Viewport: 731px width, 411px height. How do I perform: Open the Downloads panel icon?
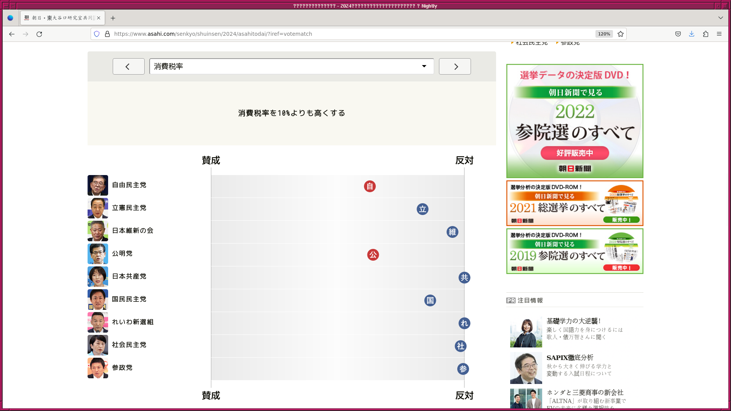(x=692, y=34)
